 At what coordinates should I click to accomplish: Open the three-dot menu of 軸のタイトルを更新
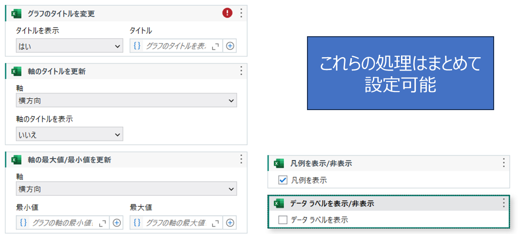(241, 71)
